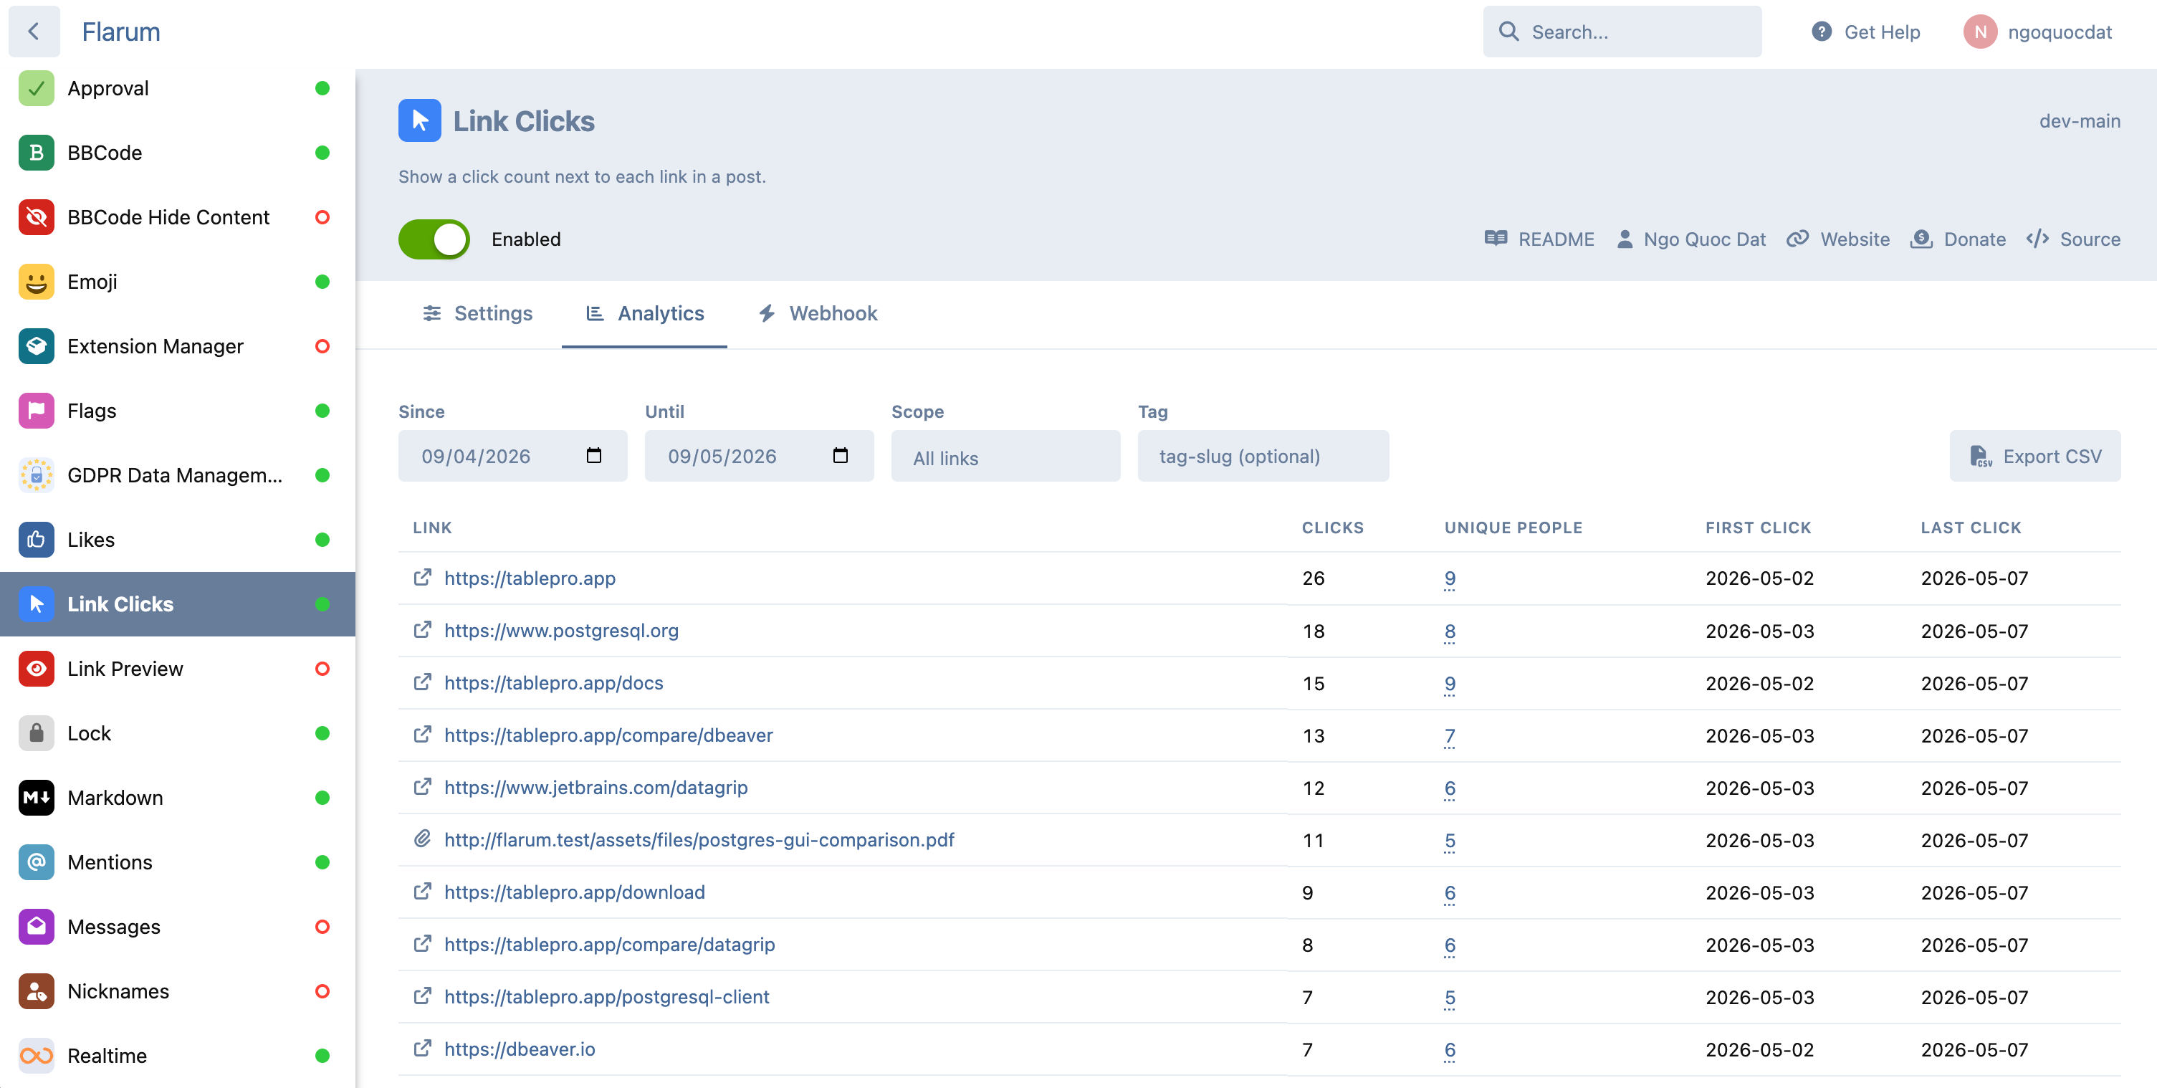2157x1088 pixels.
Task: Click the ngoquocdat user avatar
Action: pos(1980,32)
